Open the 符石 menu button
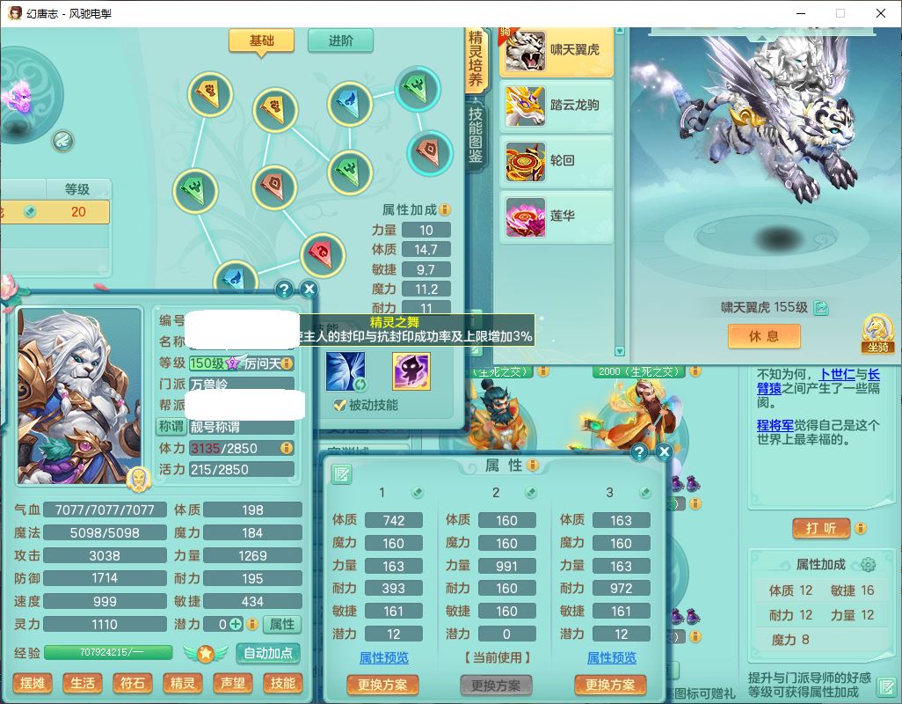The height and width of the screenshot is (704, 902). click(x=132, y=683)
